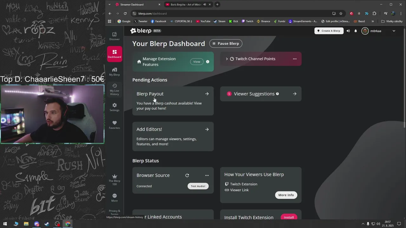Pause Blerp using the Pause Blerp button
This screenshot has height=228, width=406.
[226, 43]
